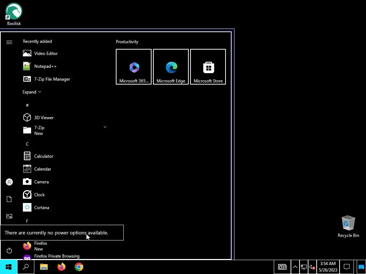This screenshot has width=366, height=274.
Task: Open Calculator app
Action: (x=65, y=156)
